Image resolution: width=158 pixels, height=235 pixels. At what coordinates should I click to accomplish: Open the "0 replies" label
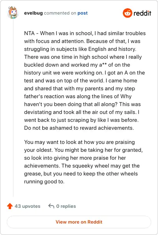click(66, 206)
